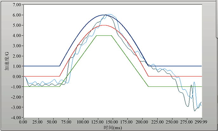Click the peak of the red curve

104,25
